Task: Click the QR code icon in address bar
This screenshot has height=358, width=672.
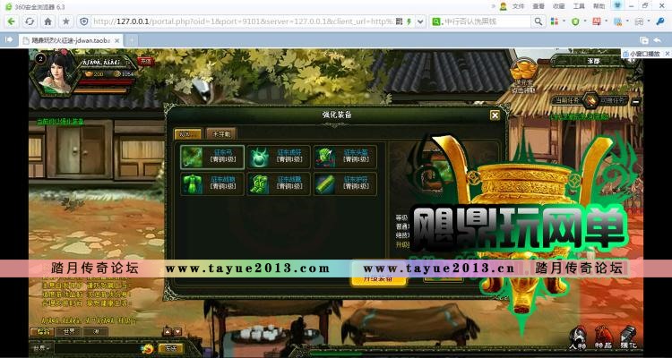Action: coord(399,21)
